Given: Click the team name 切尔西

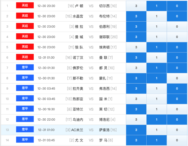Looking at the screenshot, I should pyautogui.click(x=104, y=6).
